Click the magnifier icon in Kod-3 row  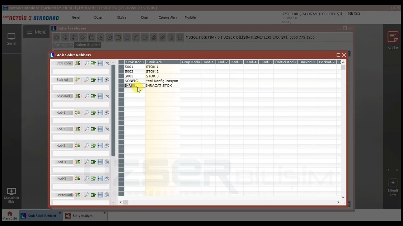coord(87,145)
